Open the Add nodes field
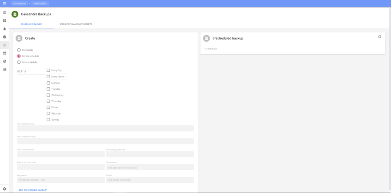The width and height of the screenshot is (391, 193). coord(150,180)
